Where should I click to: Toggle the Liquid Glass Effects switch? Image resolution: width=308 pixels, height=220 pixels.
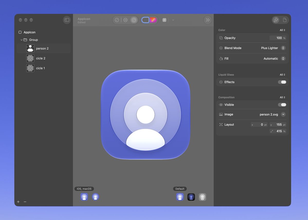point(282,82)
